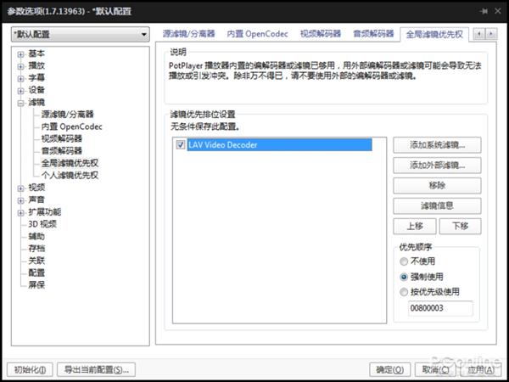Select 个人滤镜优先权 in the tree
The image size is (509, 382).
click(70, 175)
